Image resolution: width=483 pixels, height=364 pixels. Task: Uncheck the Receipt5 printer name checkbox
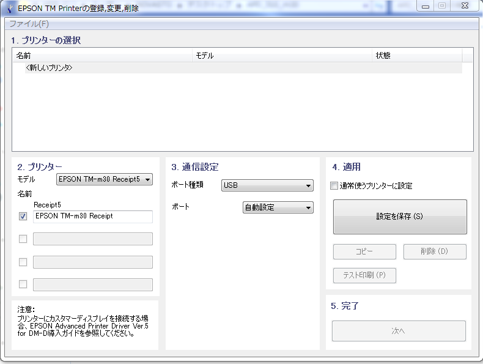(23, 217)
